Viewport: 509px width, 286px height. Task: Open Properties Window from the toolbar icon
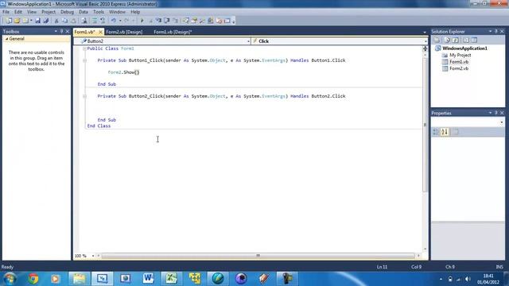point(194,21)
